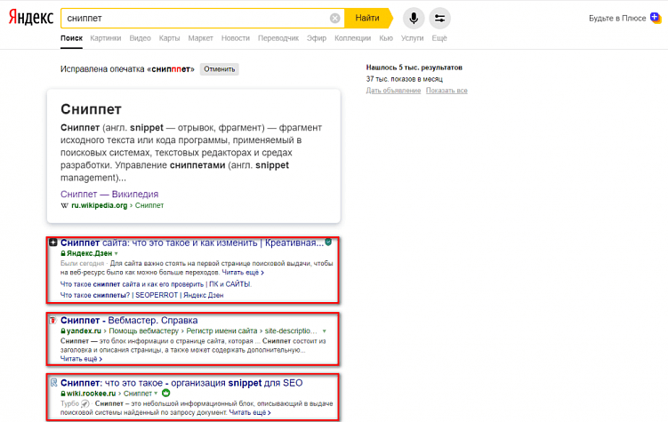The width and height of the screenshot is (668, 422).
Task: Click the yandex.ru green URL
Action: point(84,331)
